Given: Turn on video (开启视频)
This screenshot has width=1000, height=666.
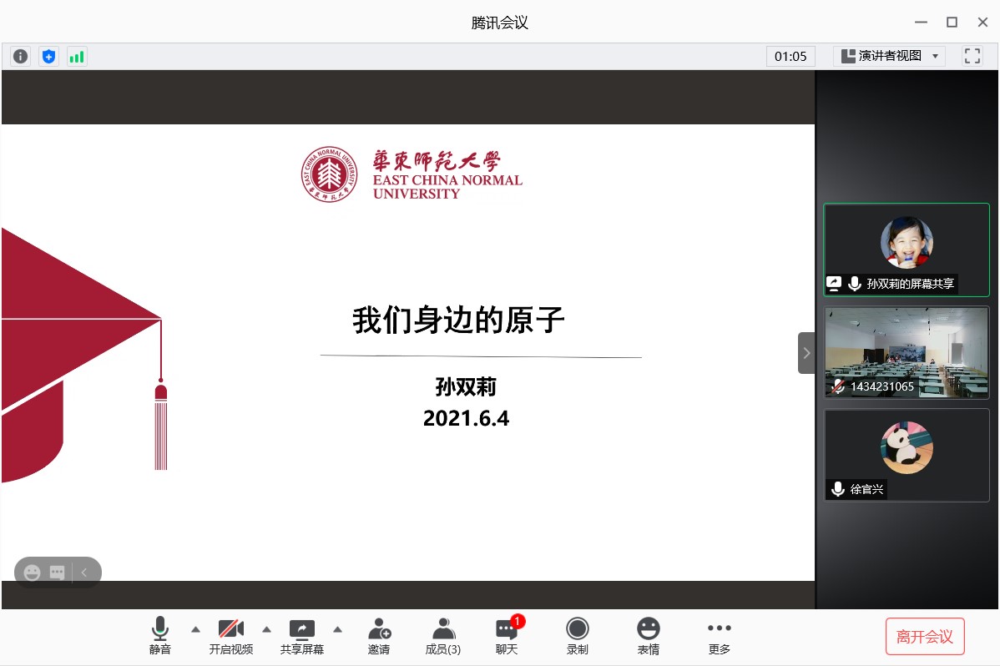Looking at the screenshot, I should tap(231, 636).
